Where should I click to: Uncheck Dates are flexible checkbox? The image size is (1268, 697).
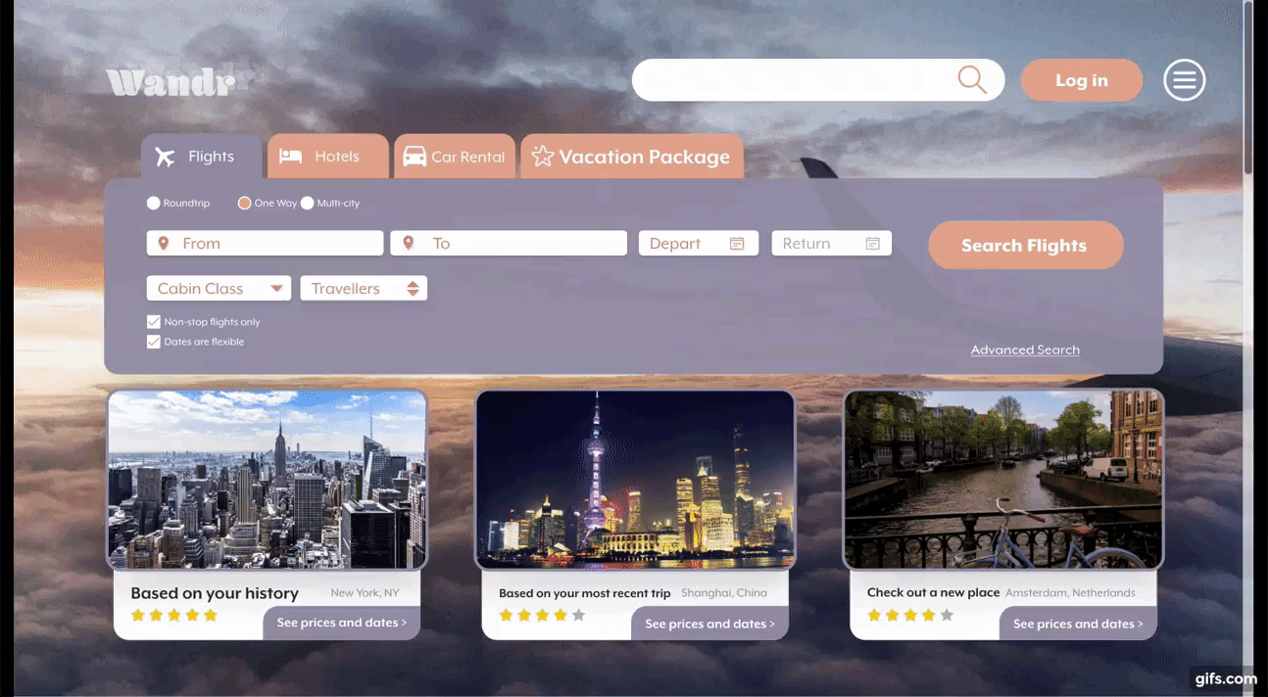(153, 342)
